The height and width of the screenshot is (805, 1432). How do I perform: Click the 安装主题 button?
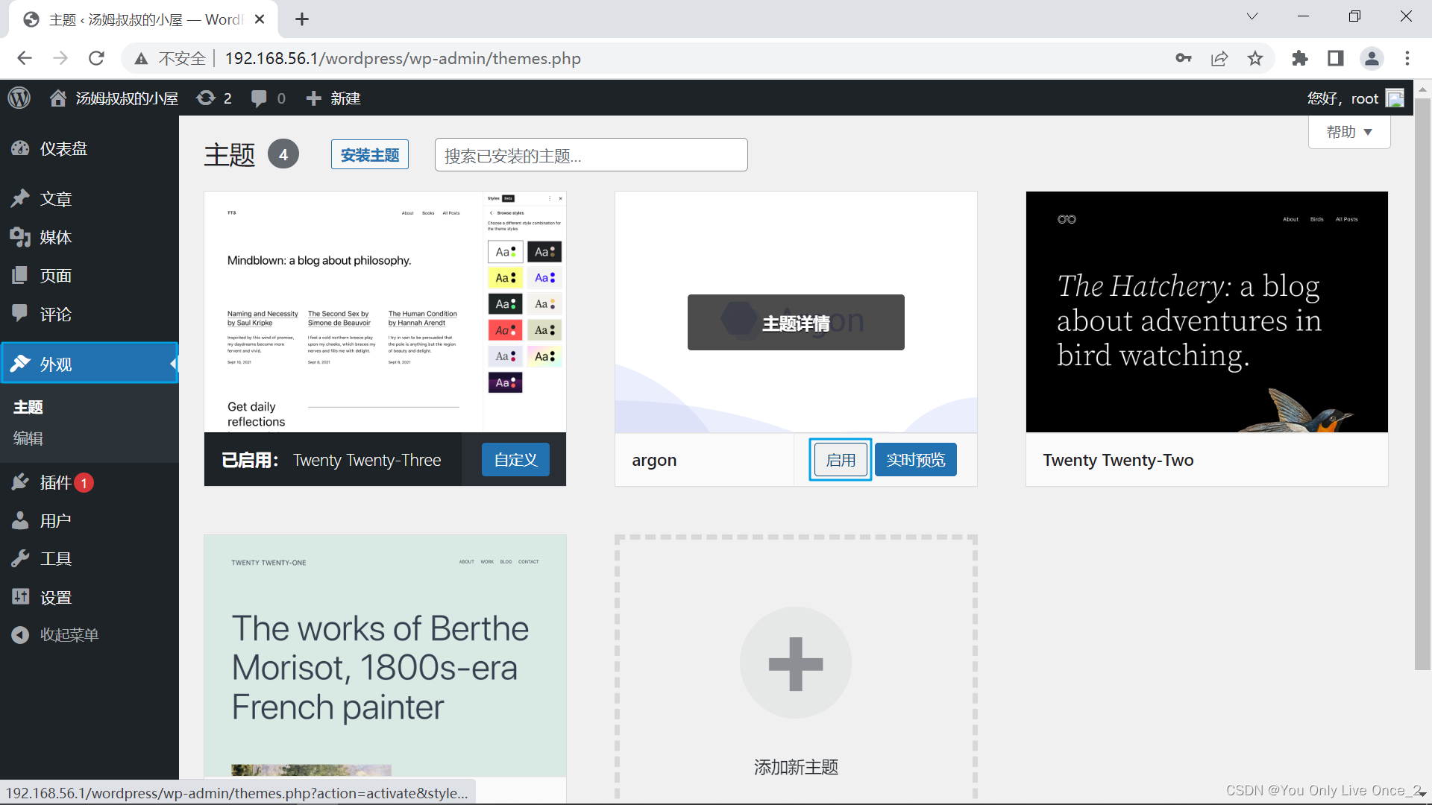click(x=370, y=155)
